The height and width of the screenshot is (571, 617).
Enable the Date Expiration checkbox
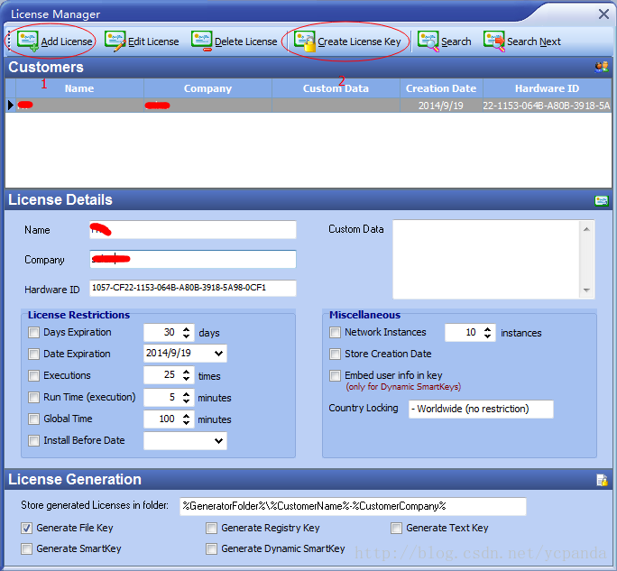34,355
